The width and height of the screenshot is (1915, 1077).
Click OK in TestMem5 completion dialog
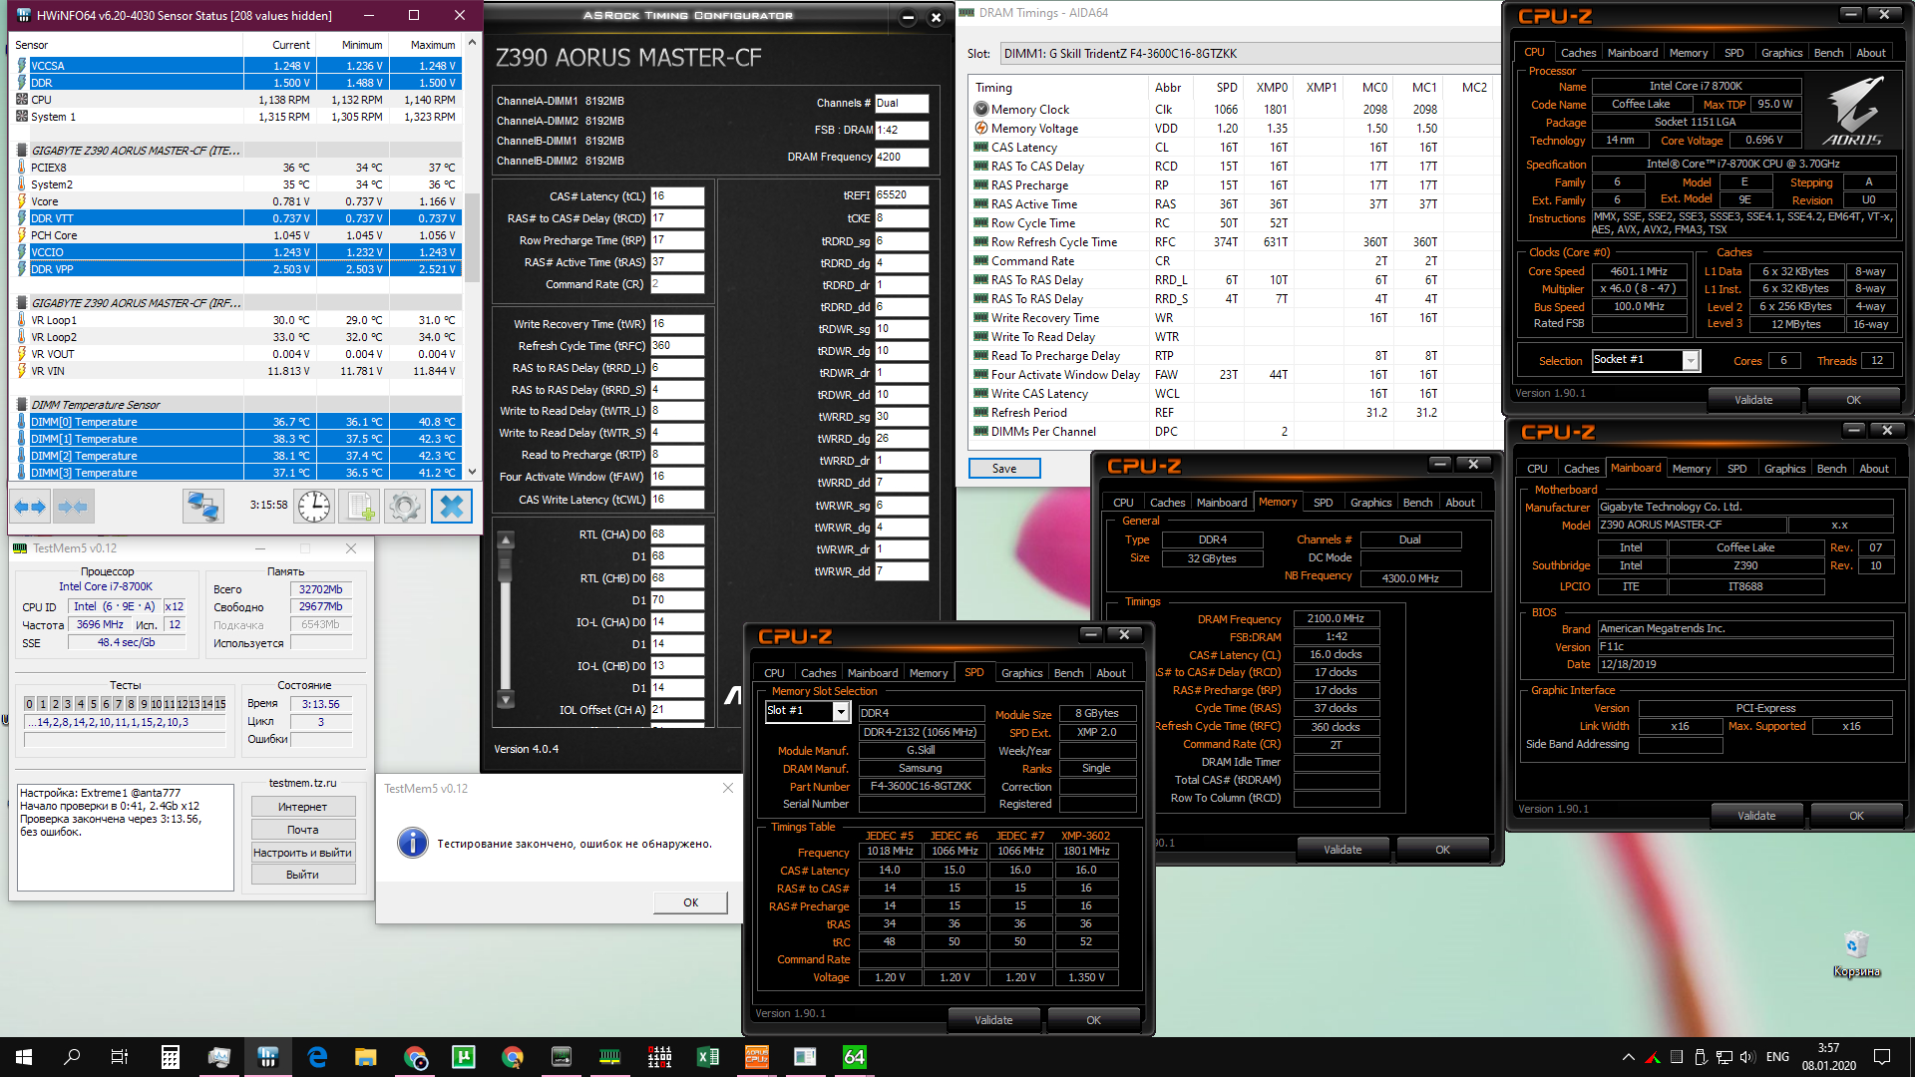[x=690, y=902]
